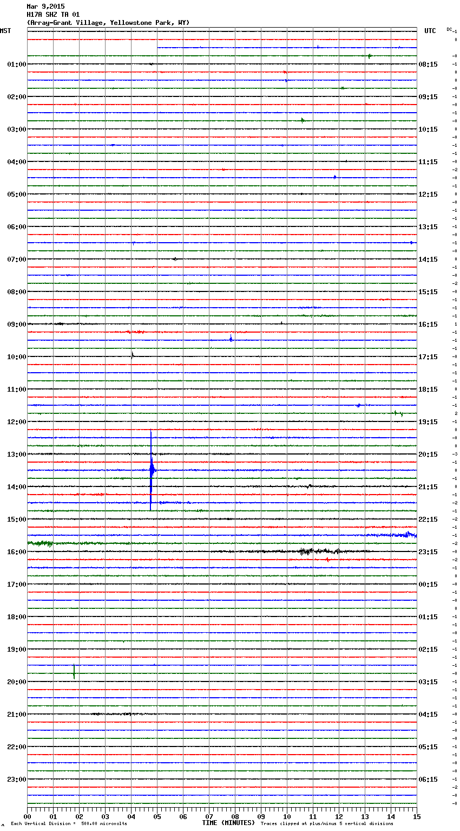Image resolution: width=460 pixels, height=831 pixels.
Task: Select the '13:00' MST row label
Action: (17, 455)
